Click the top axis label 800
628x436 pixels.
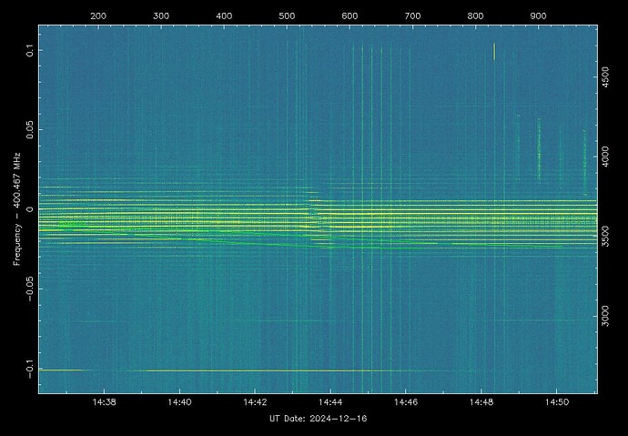click(x=475, y=16)
